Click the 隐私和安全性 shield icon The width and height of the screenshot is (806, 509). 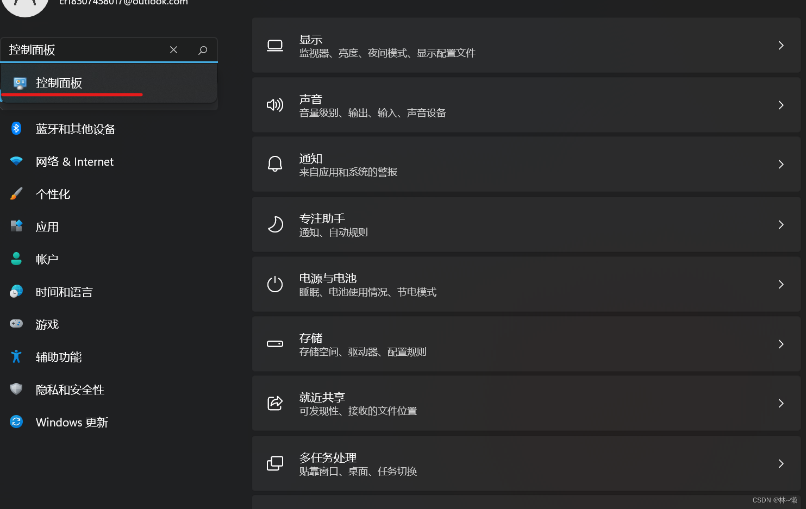(x=16, y=389)
